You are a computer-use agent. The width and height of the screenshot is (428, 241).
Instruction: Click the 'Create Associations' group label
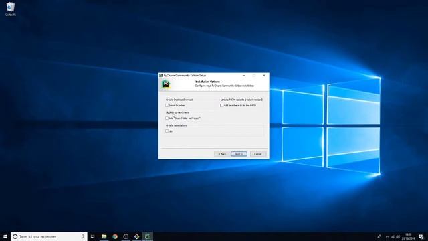coord(177,125)
